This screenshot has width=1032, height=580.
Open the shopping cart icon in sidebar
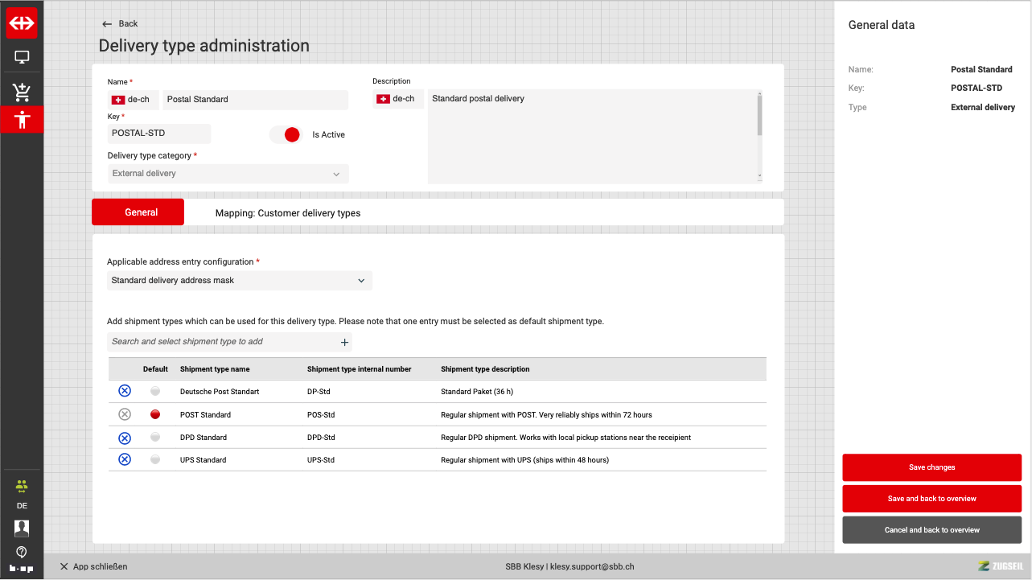[x=22, y=93]
